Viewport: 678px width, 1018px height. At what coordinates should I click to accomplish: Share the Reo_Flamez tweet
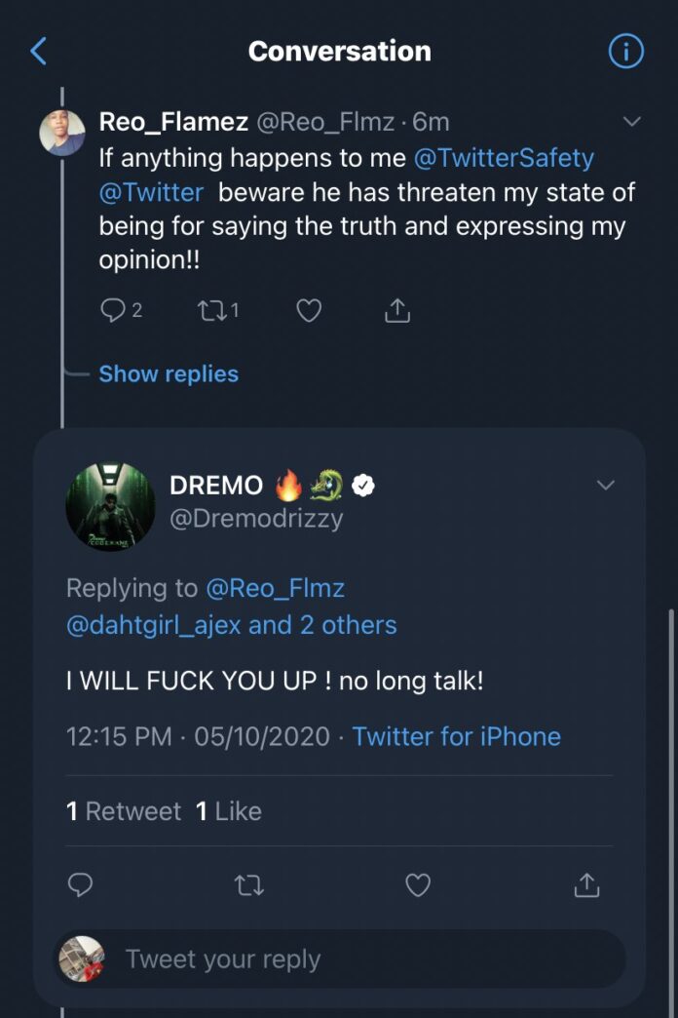[x=396, y=310]
